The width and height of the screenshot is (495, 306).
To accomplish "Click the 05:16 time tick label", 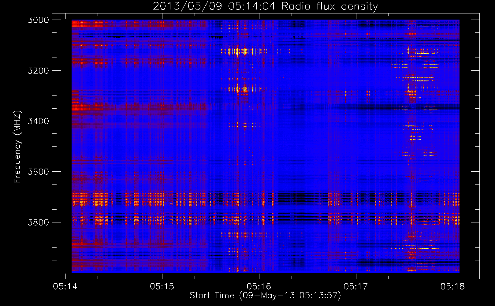I will (259, 286).
